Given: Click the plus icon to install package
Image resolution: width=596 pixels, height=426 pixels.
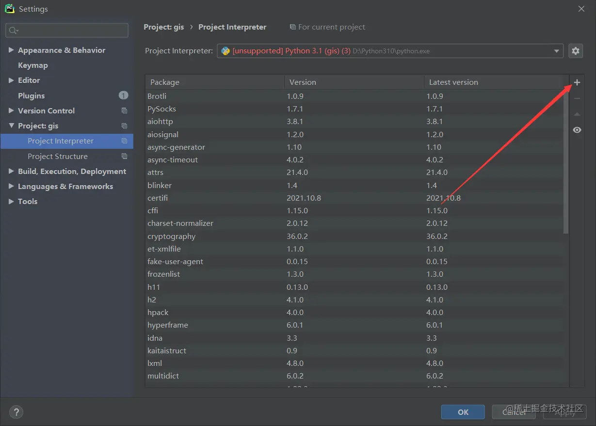Looking at the screenshot, I should 577,82.
